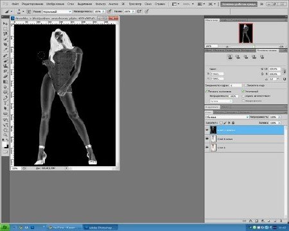Select the Hand tool
Screen dimensions: 289x231
click(5, 130)
